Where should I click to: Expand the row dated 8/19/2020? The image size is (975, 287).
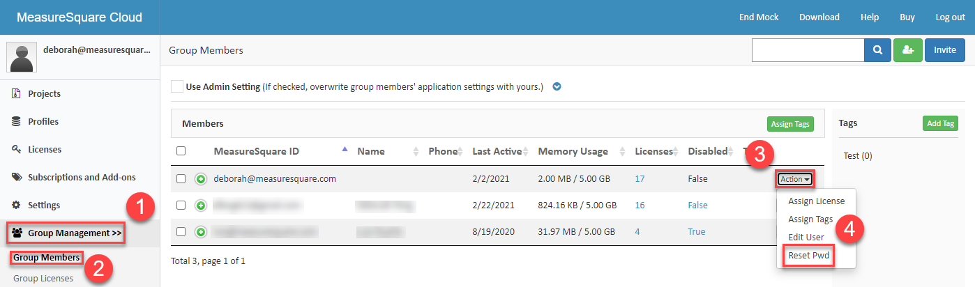pos(200,232)
